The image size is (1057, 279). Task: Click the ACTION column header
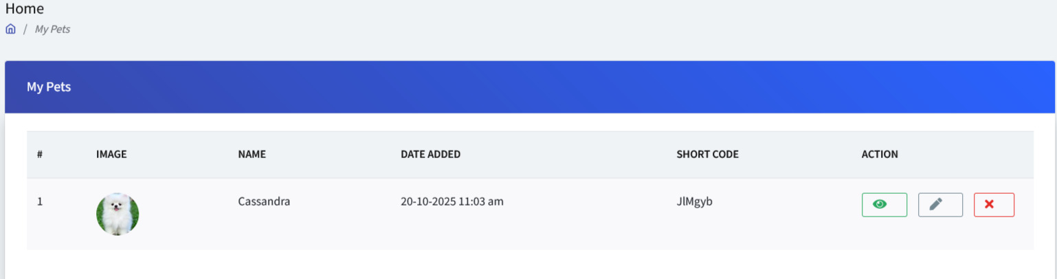[880, 155]
